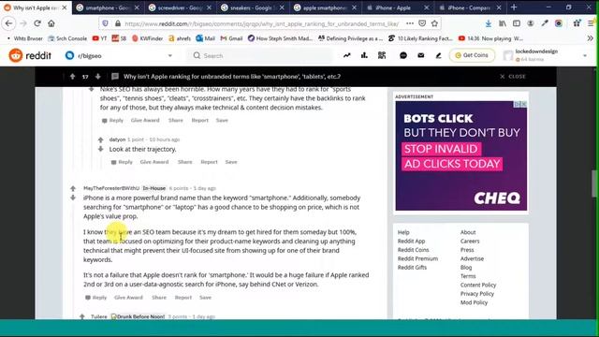Save MayTheForesterBWithU's comment
This screenshot has width=599, height=337.
205,298
